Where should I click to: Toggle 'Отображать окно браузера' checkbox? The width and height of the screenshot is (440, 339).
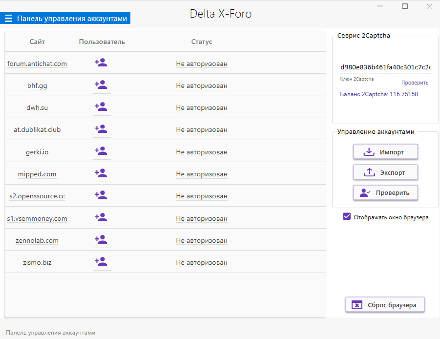(x=347, y=217)
